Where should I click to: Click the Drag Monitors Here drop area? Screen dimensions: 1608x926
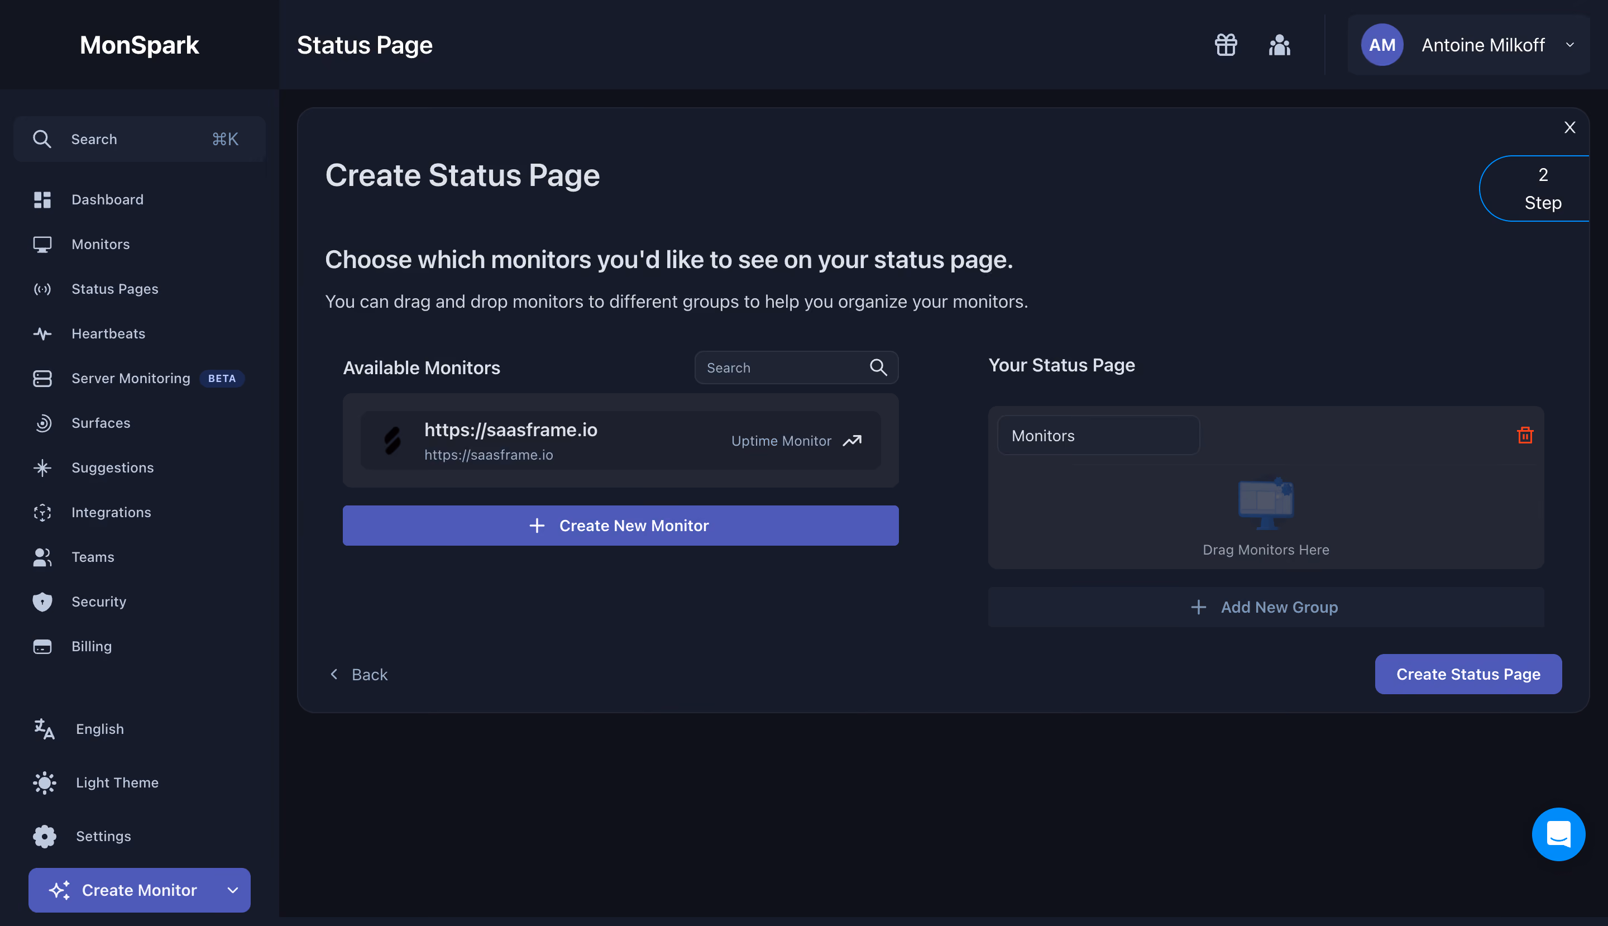[1265, 517]
